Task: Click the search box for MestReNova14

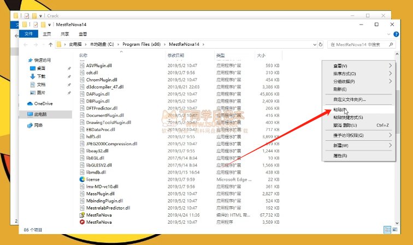Action: click(362, 44)
